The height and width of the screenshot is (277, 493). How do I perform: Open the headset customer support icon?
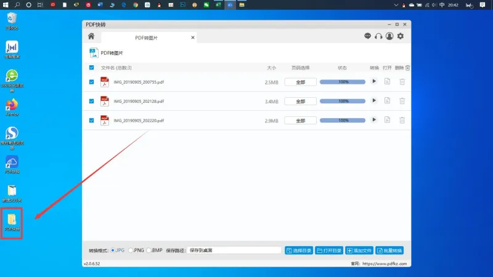[x=378, y=36]
